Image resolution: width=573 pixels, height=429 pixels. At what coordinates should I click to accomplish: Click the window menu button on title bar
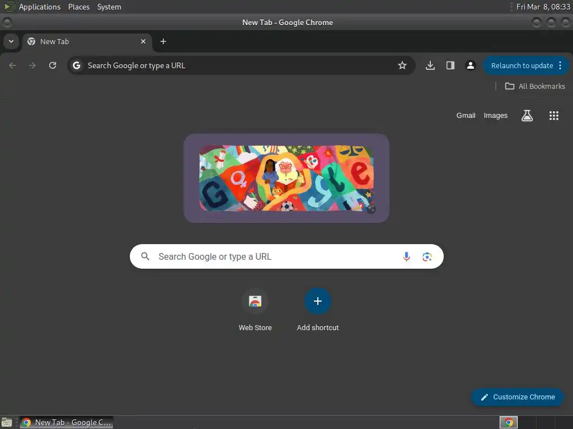coord(7,22)
